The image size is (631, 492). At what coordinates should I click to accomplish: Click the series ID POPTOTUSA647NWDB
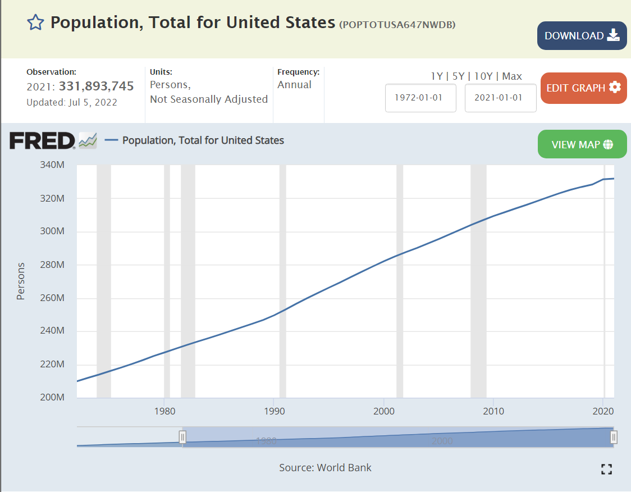pyautogui.click(x=397, y=25)
